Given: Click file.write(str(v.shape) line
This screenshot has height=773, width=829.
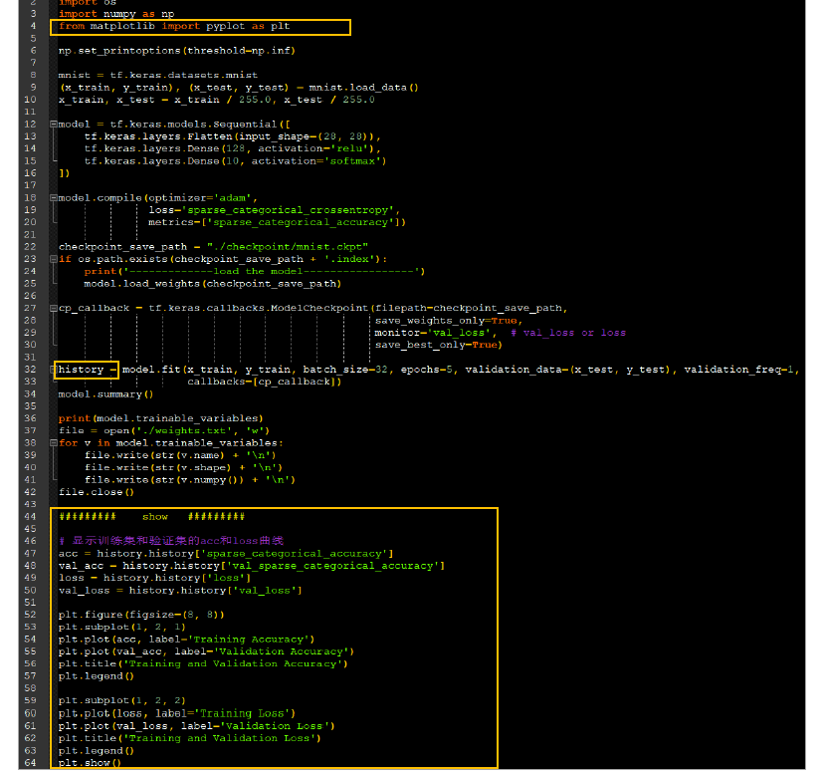Looking at the screenshot, I should tap(183, 468).
